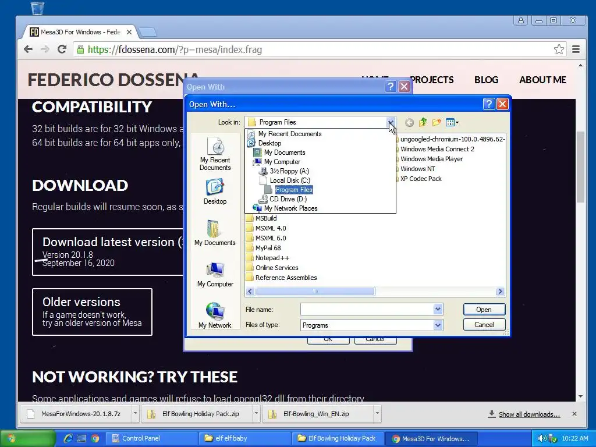Create a new folder in dialog
Viewport: 596px width, 447px height.
click(x=437, y=122)
